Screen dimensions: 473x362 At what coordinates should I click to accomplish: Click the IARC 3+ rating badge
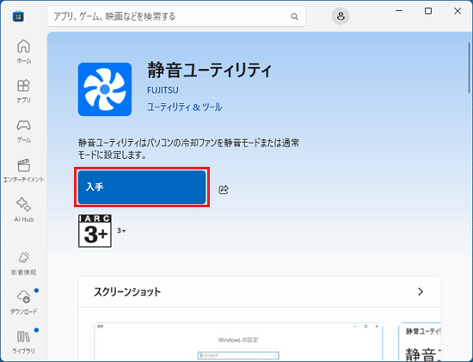95,231
